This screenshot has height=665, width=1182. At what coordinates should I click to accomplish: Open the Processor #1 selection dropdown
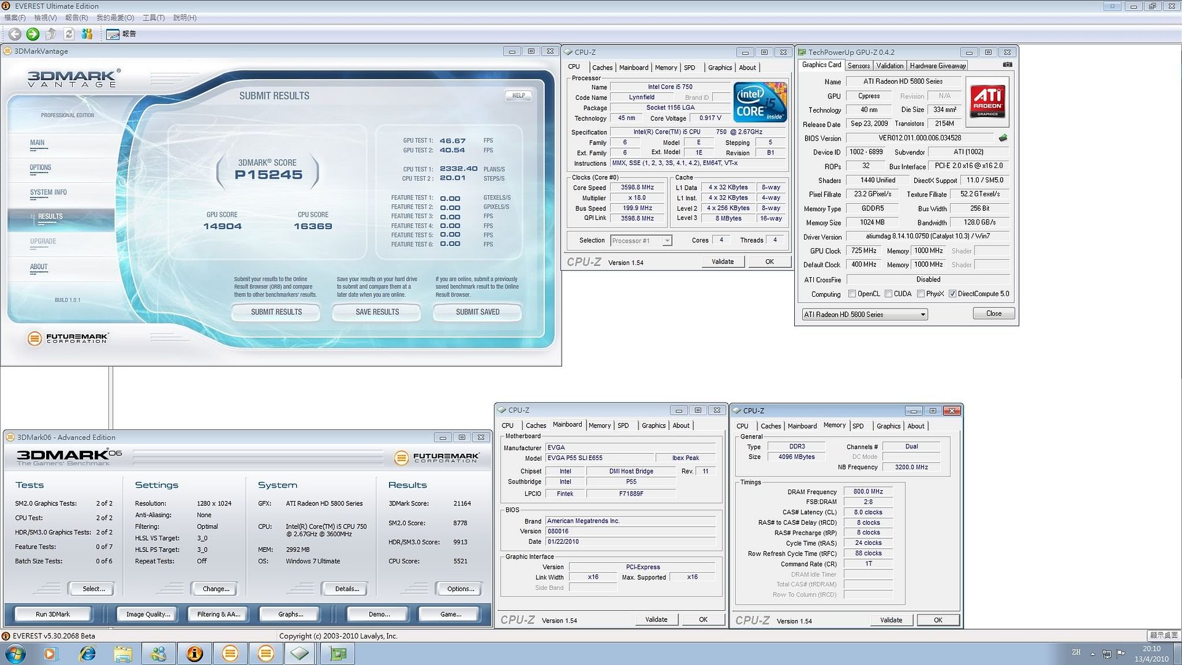[x=667, y=241]
